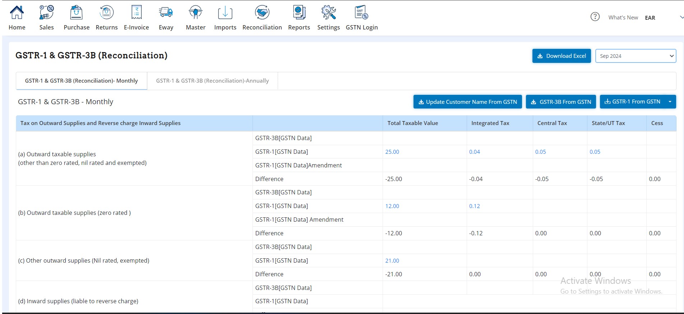Open the Imports download icon
This screenshot has height=314, width=684.
pos(225,13)
